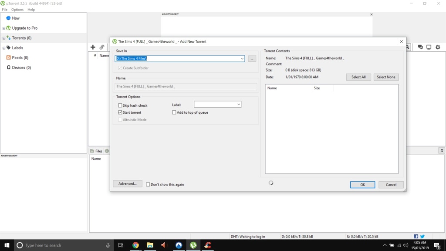Screen dimensions: 446x251
Task: Open the Save In path dropdown
Action: tap(242, 59)
